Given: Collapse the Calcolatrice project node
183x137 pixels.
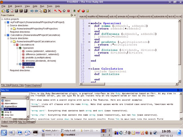Looking at the screenshot, I should pyautogui.click(x=5, y=35).
